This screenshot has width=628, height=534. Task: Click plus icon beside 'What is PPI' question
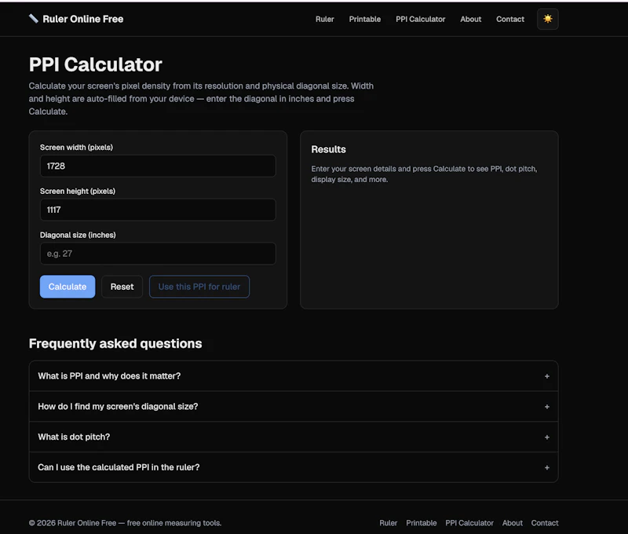[x=546, y=376]
